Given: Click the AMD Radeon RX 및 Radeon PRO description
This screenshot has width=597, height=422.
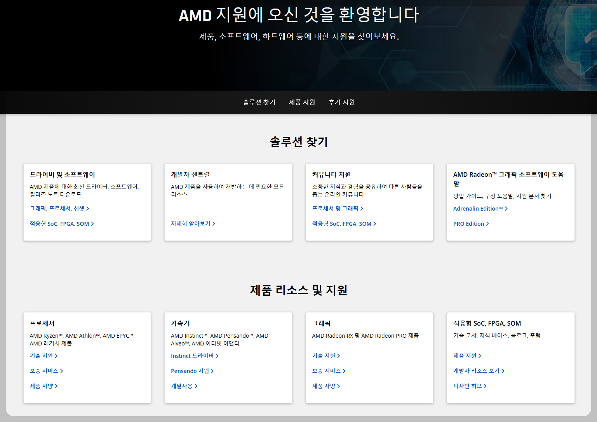Looking at the screenshot, I should click(x=366, y=336).
